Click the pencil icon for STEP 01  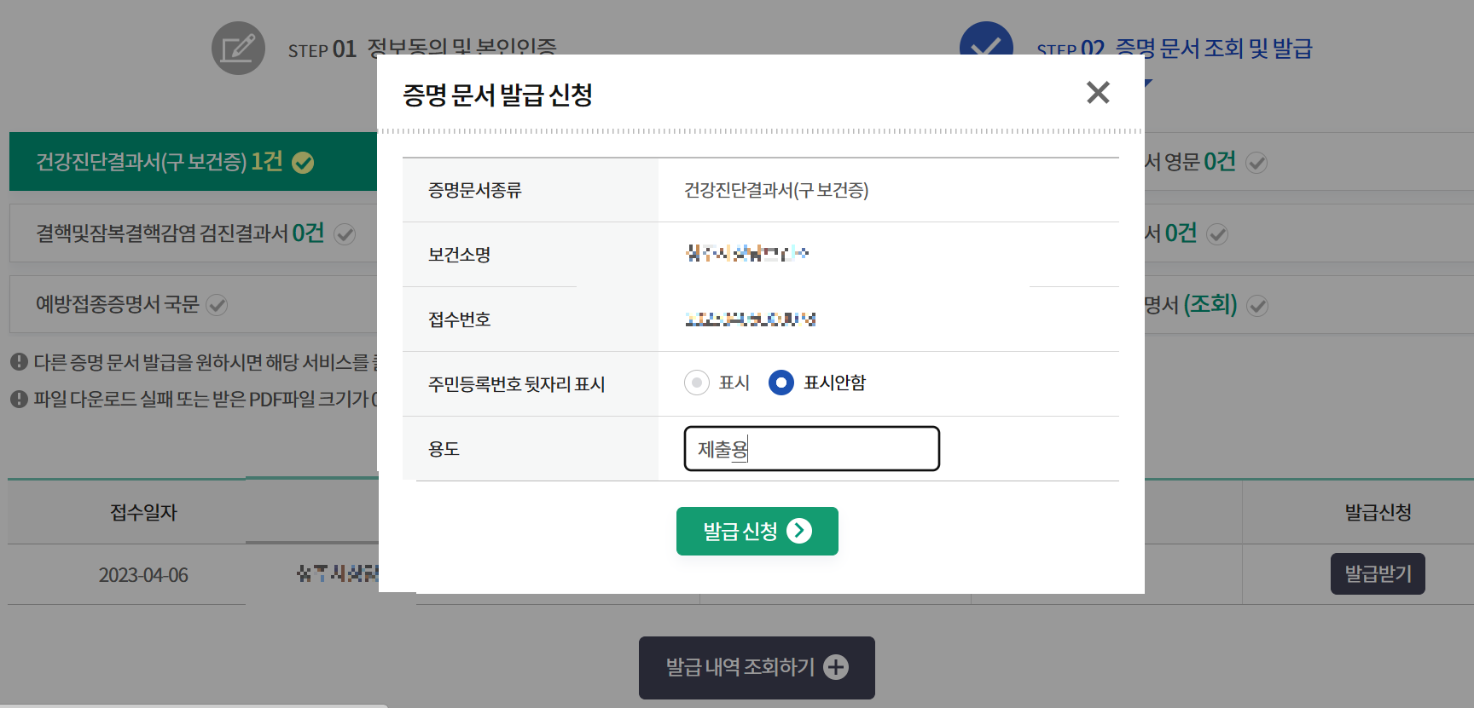tap(238, 49)
